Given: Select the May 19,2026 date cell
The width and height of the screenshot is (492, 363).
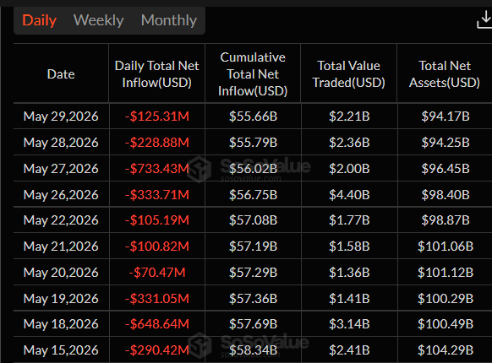Looking at the screenshot, I should pyautogui.click(x=61, y=299).
